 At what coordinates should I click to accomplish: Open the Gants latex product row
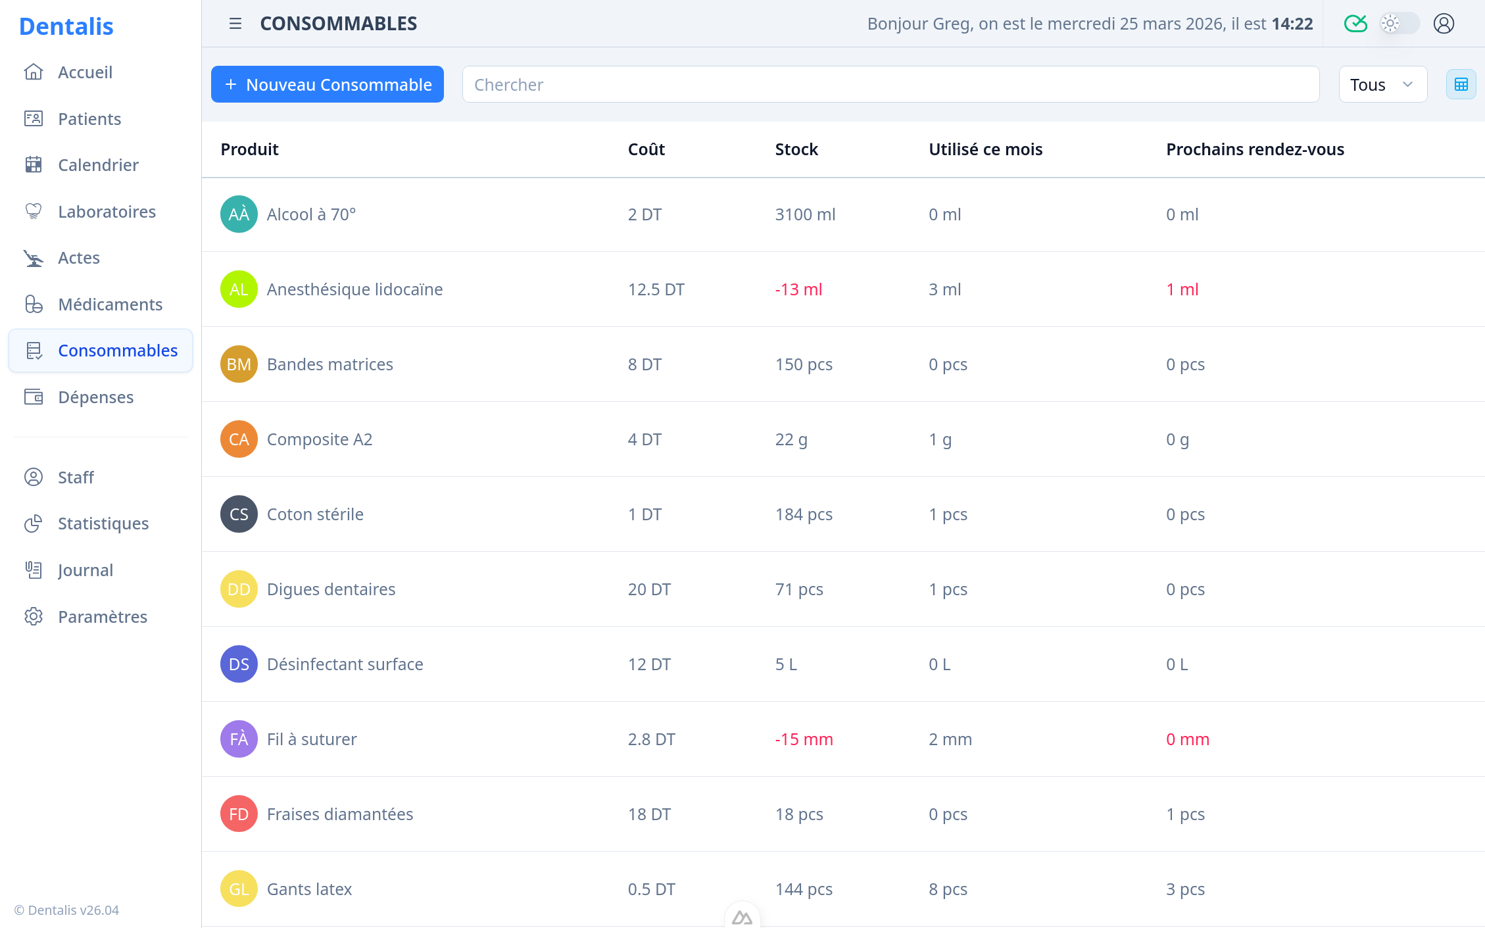click(x=309, y=889)
